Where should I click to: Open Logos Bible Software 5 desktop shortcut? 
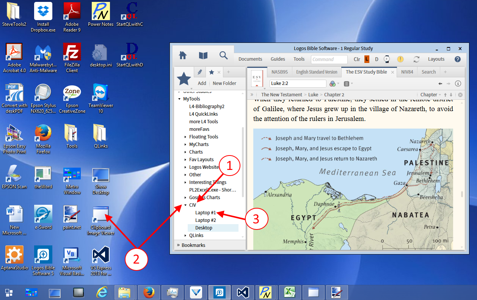[43, 261]
